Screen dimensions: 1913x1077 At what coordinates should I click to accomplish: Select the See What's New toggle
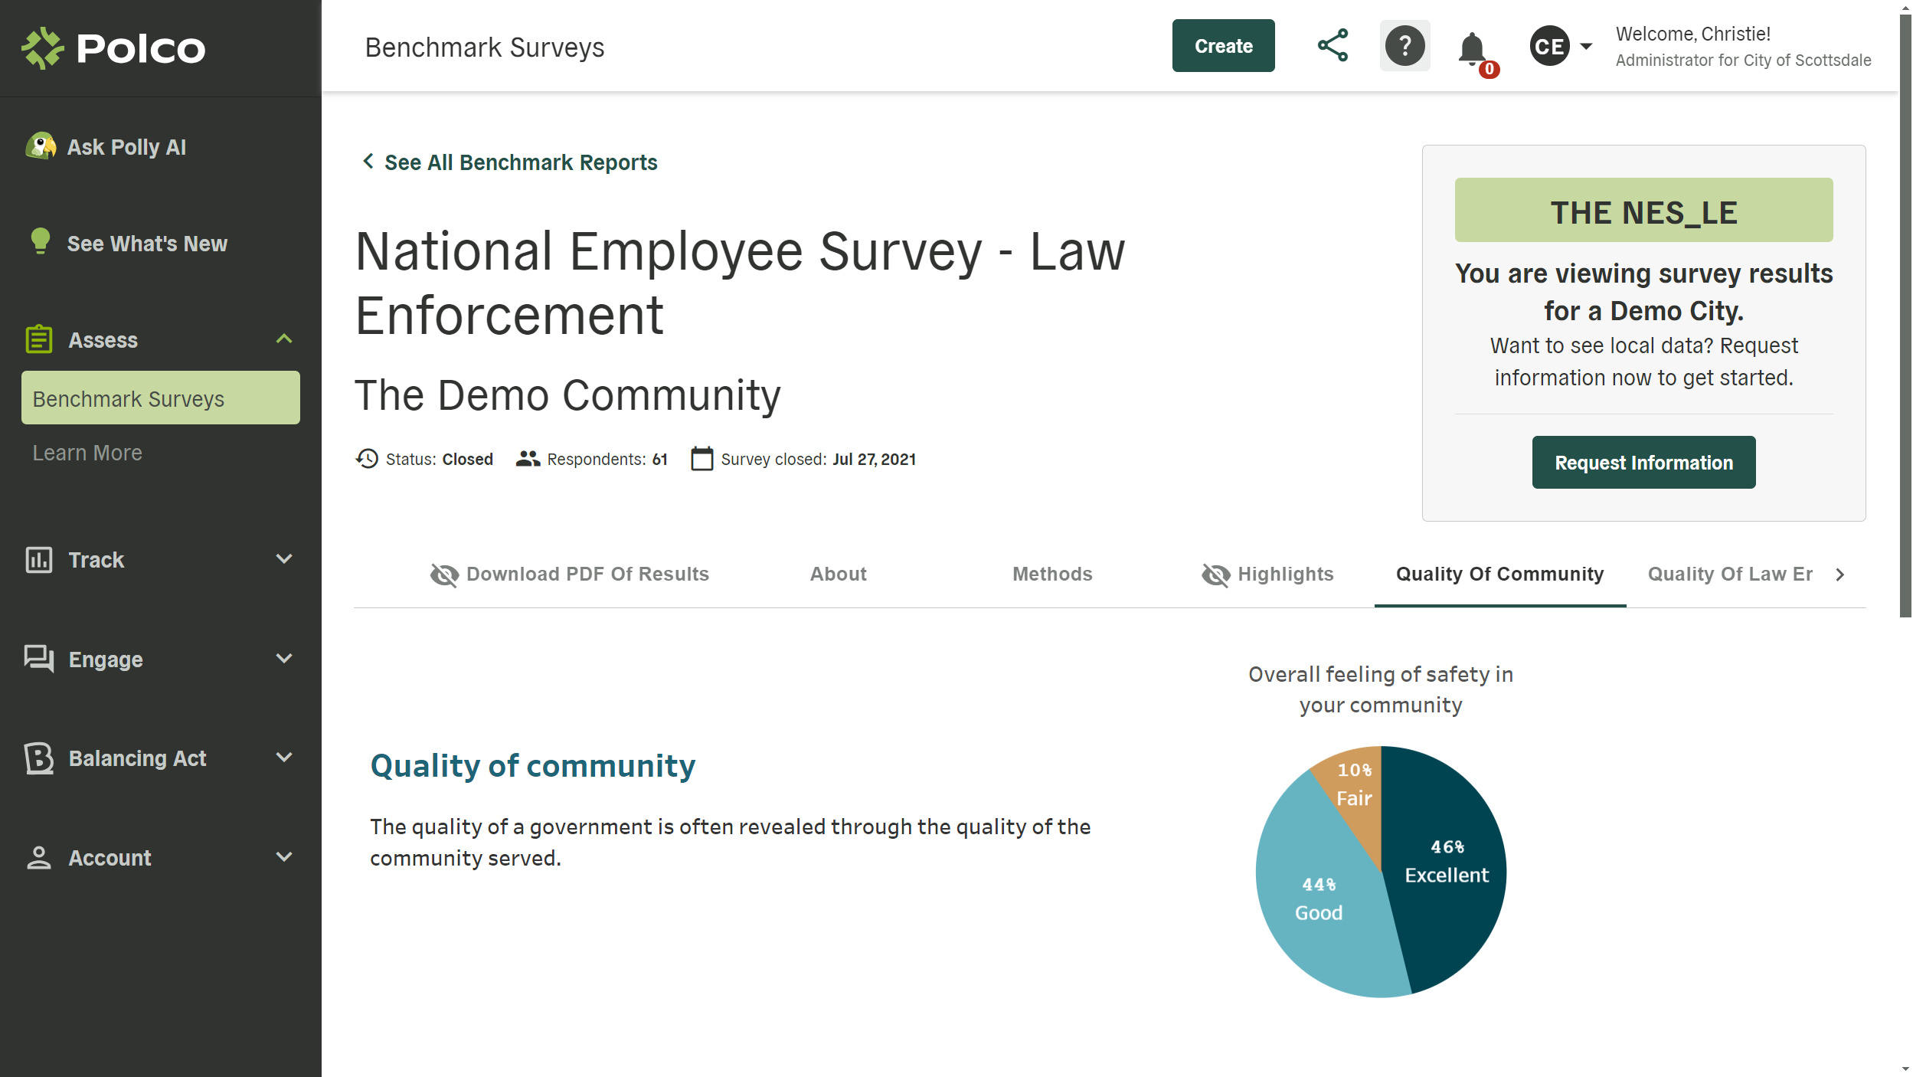click(147, 241)
